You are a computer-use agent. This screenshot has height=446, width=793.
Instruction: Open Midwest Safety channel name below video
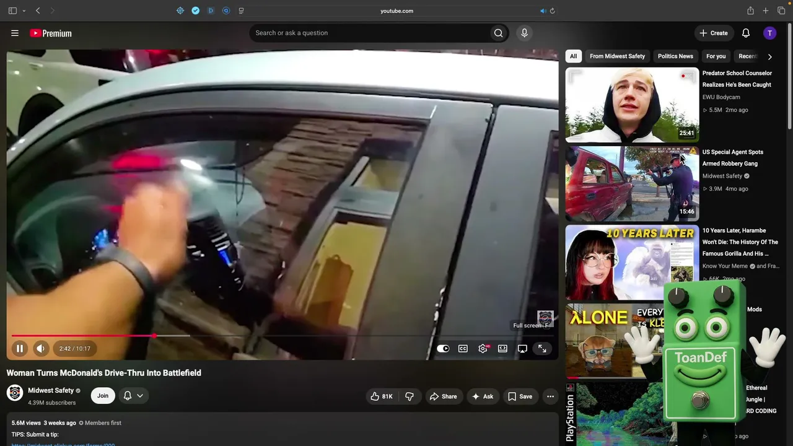(x=51, y=391)
